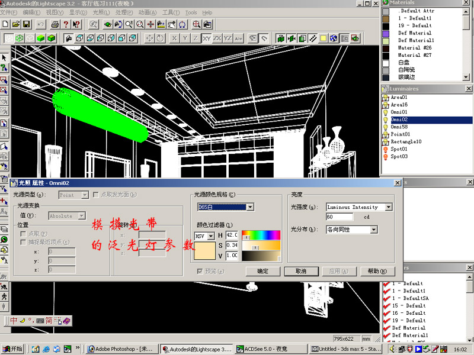The image size is (474, 355).
Task: Toggle the 点取 position checkbox
Action: pyautogui.click(x=23, y=234)
